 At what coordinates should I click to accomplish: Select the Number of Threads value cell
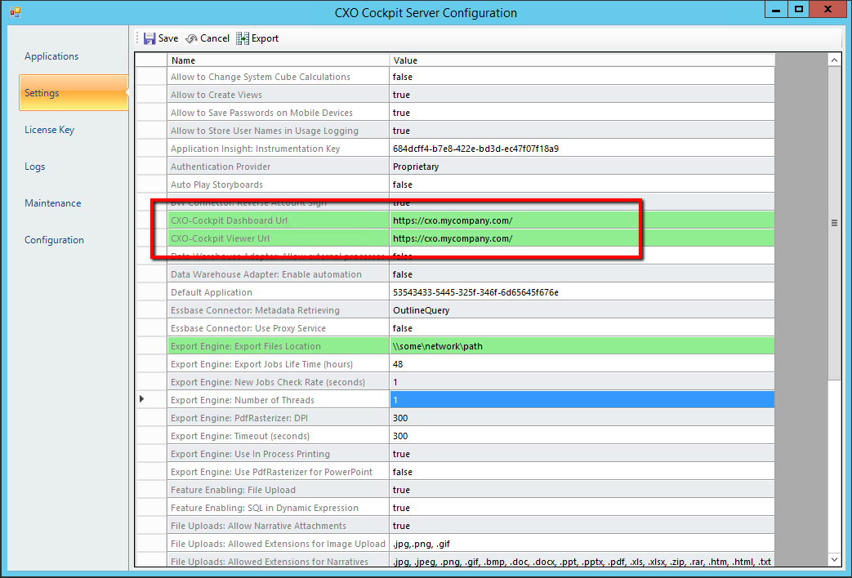coord(582,400)
